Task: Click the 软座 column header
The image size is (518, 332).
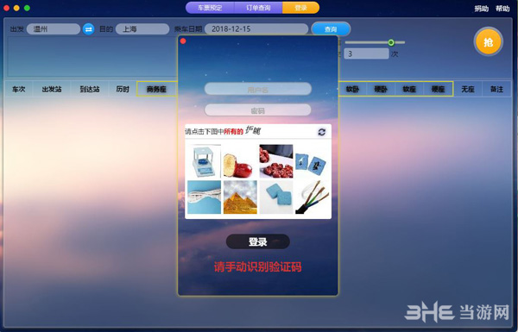Action: [409, 89]
